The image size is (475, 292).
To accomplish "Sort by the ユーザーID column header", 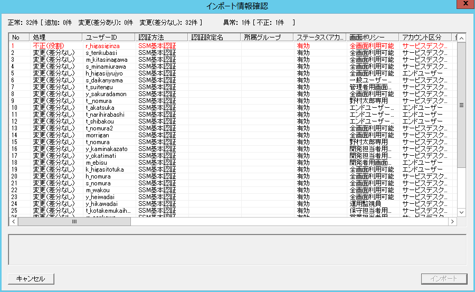I will coord(108,37).
